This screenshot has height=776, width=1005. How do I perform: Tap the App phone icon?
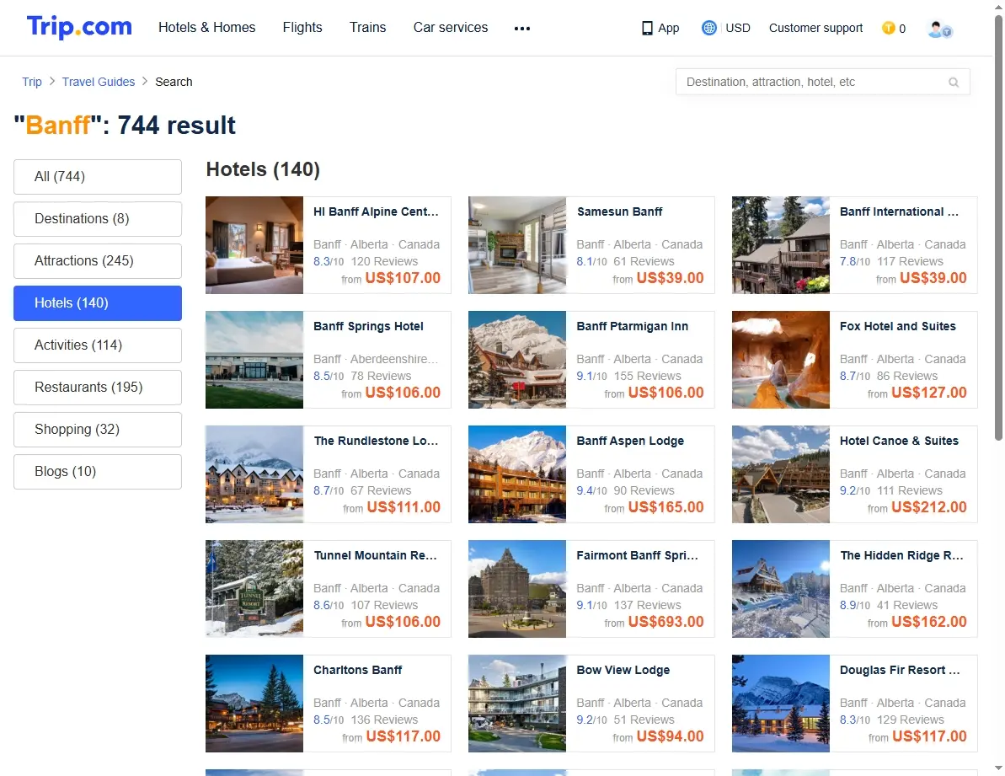tap(647, 28)
